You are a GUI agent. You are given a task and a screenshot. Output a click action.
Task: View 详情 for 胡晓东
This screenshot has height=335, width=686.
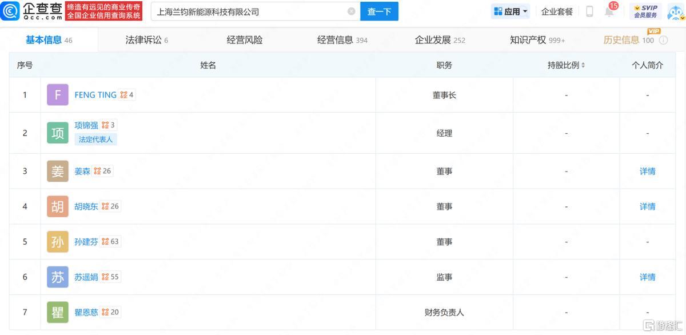pos(647,206)
